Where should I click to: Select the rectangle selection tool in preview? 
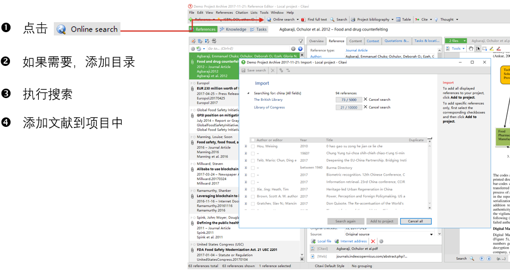tap(484, 49)
